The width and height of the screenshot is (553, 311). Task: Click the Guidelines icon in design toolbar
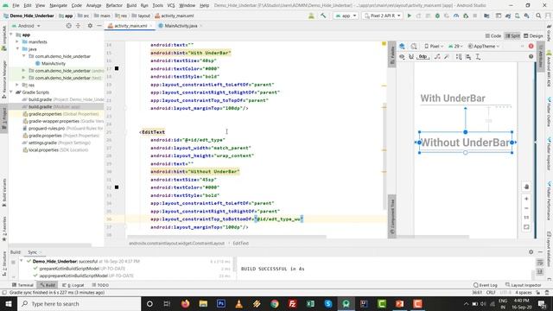(x=478, y=57)
